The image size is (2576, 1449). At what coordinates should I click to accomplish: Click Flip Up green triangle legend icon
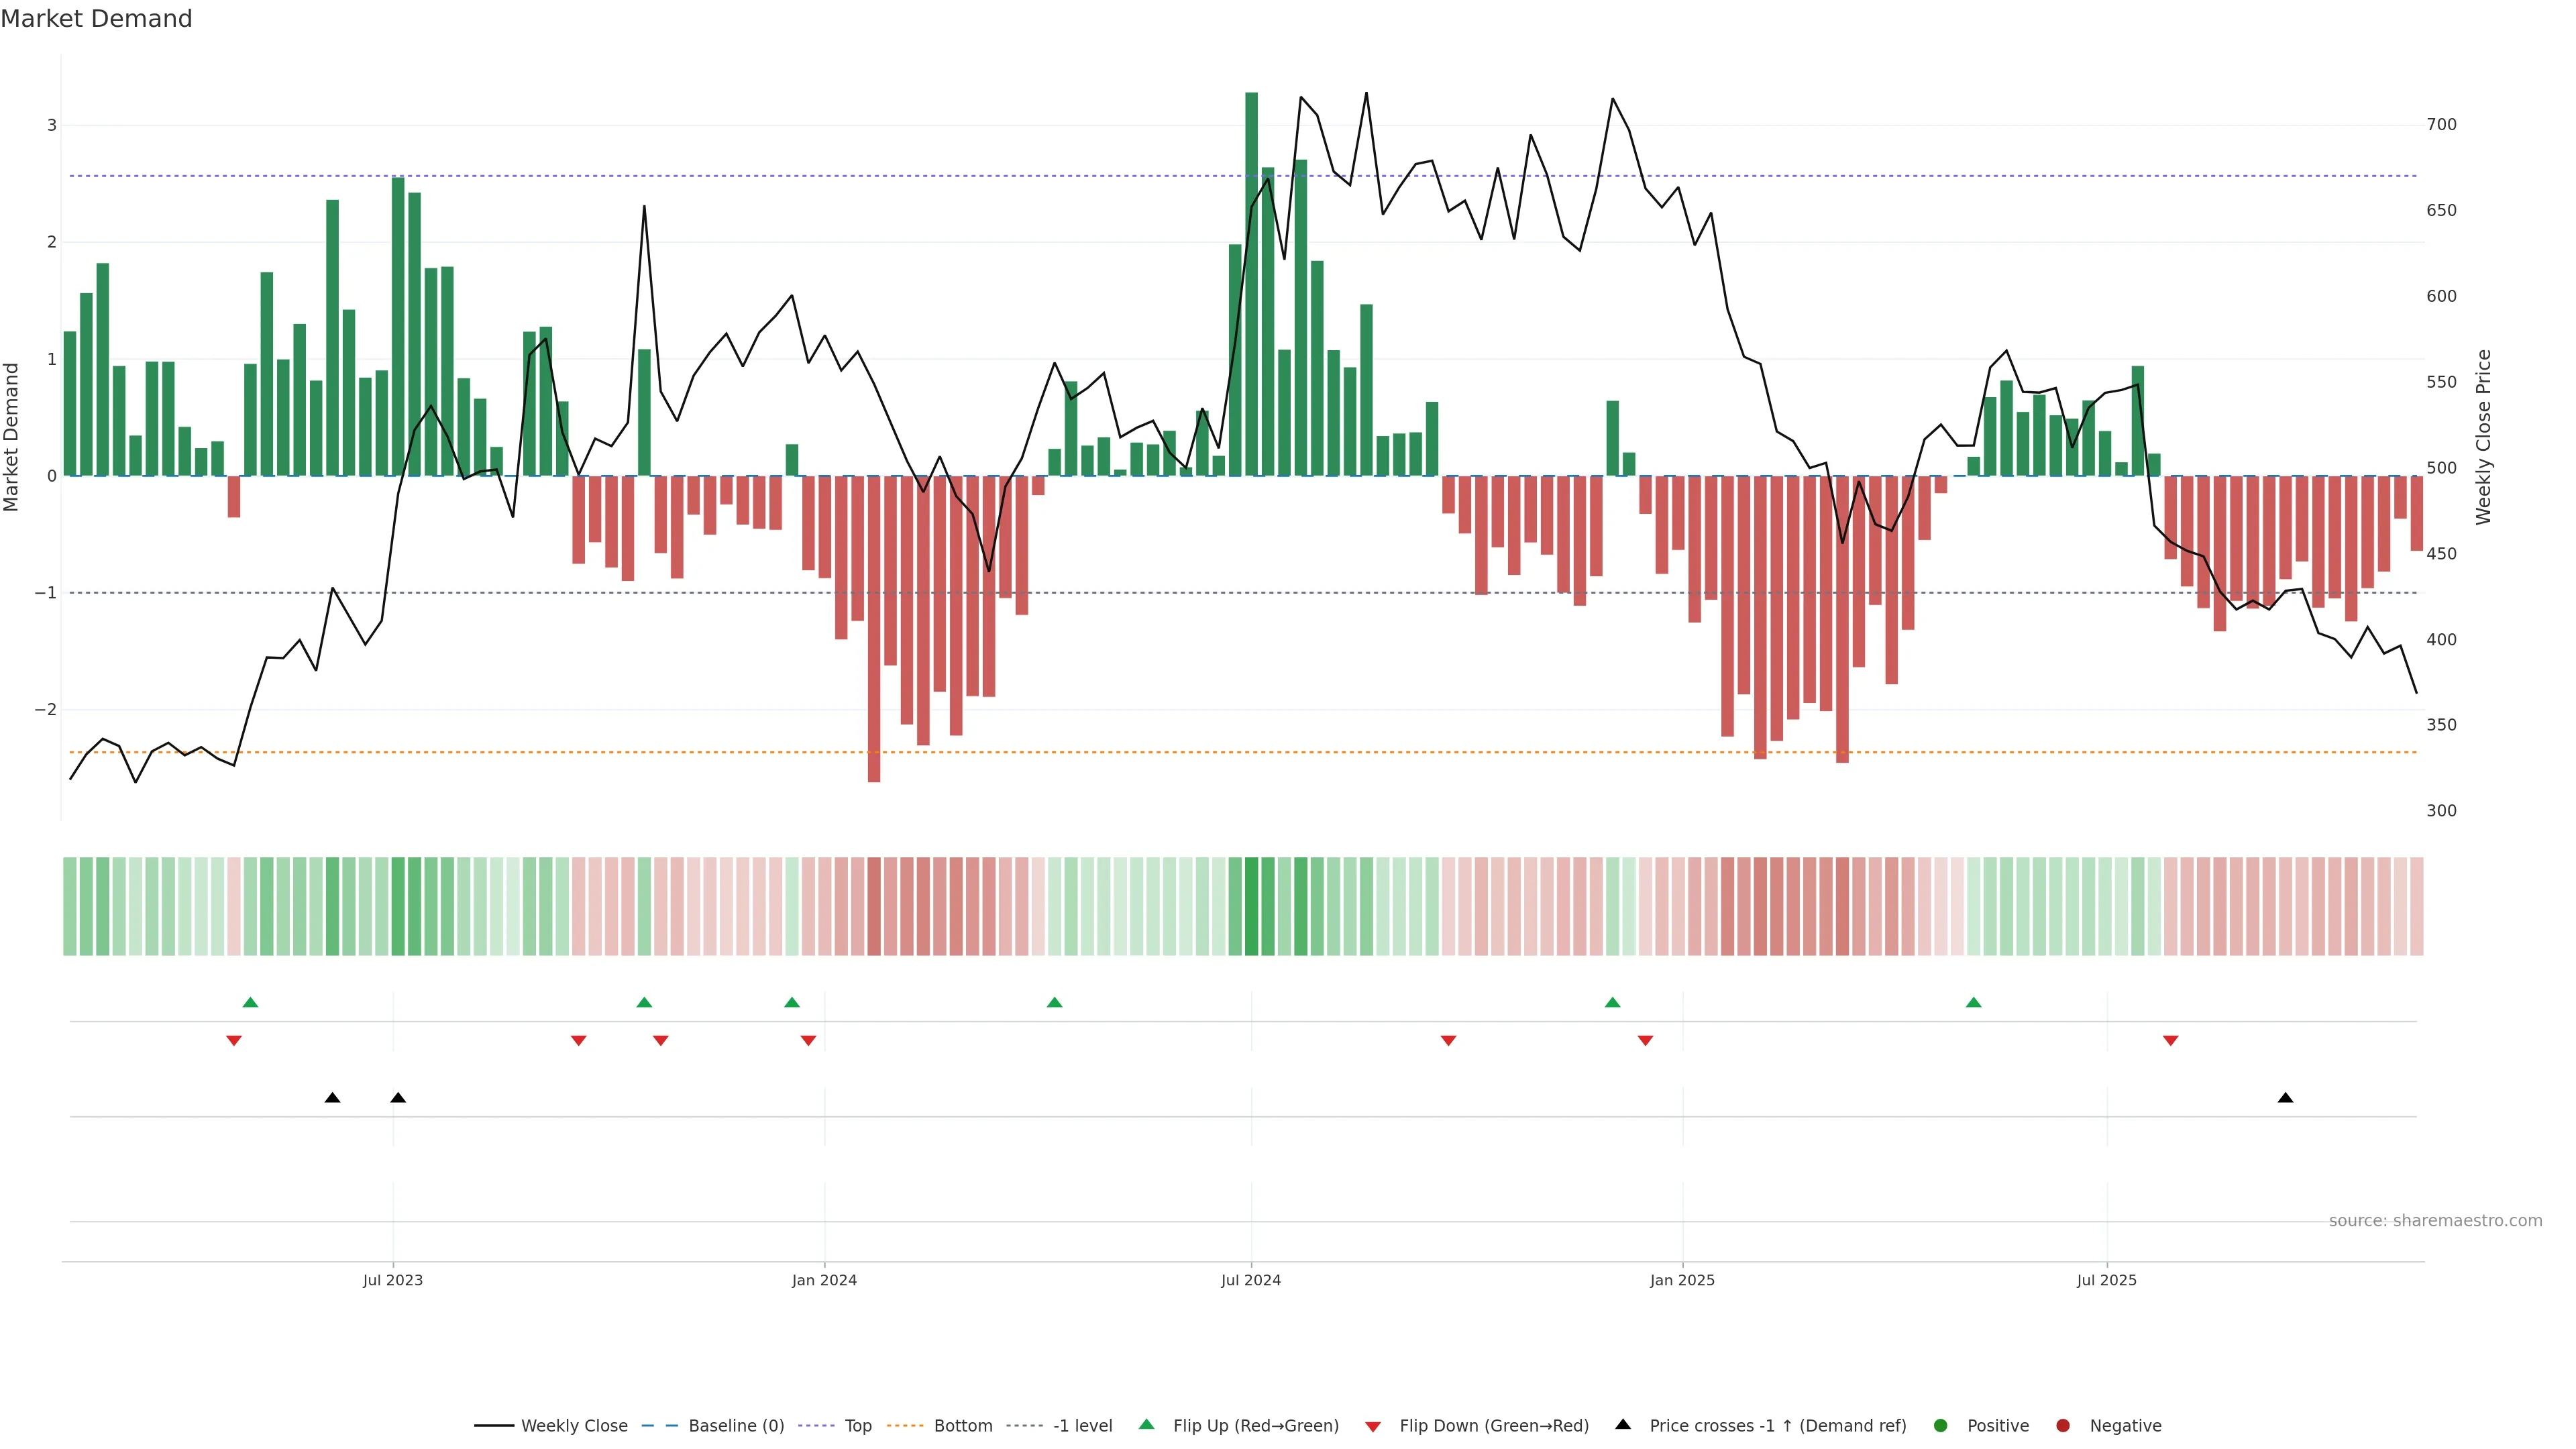point(1146,1425)
